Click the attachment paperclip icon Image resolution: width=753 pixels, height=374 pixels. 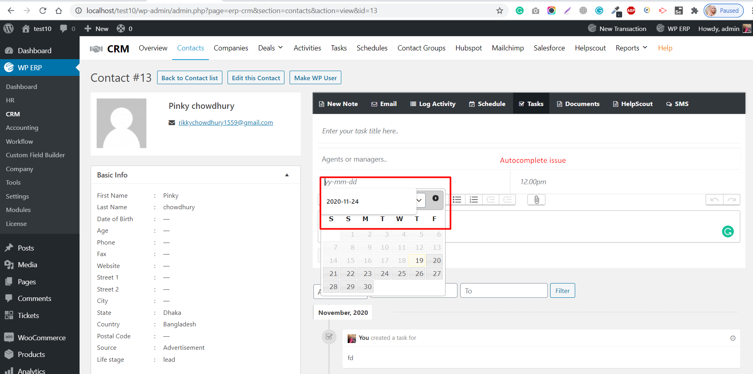tap(537, 200)
